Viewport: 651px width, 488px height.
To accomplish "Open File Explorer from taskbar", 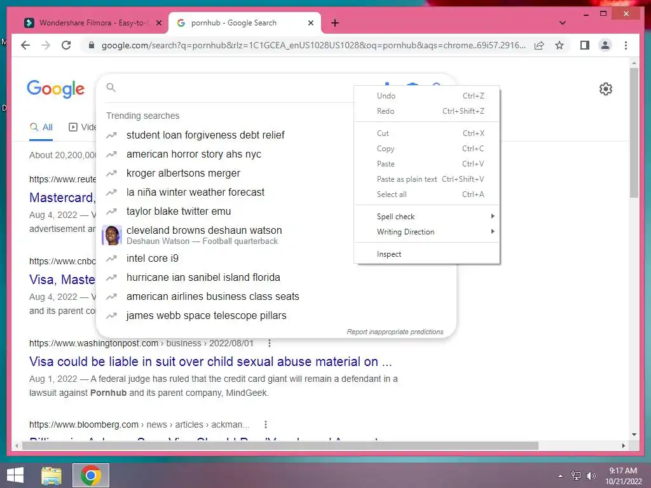I will (51, 475).
